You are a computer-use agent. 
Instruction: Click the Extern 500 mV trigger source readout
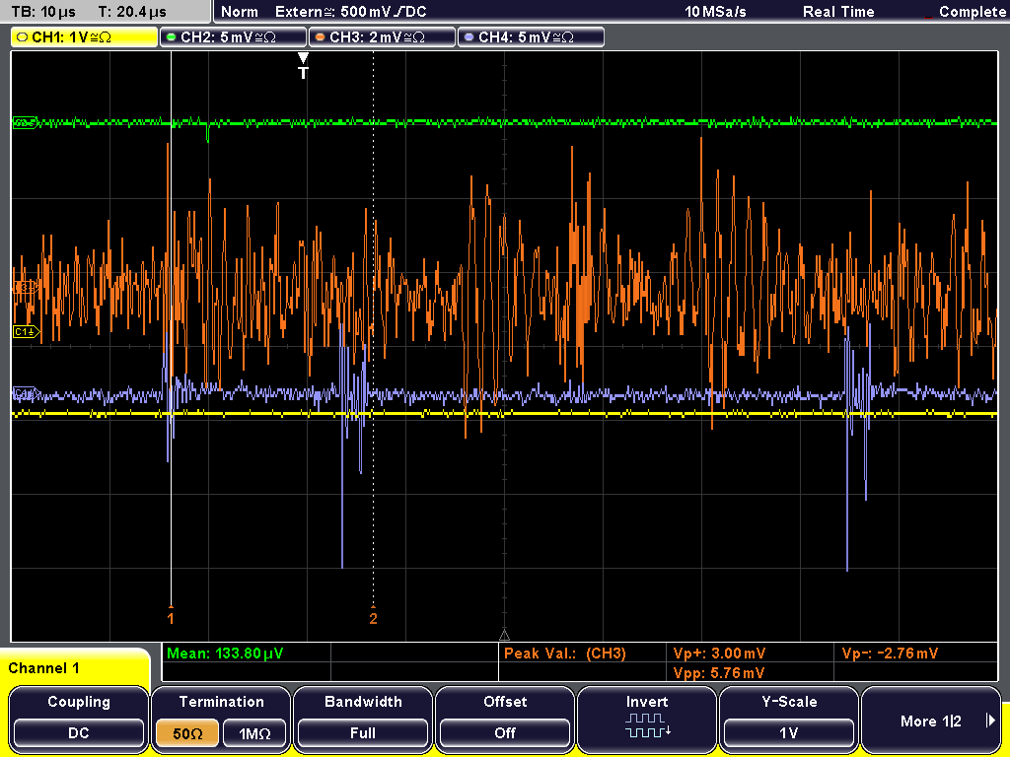[350, 12]
